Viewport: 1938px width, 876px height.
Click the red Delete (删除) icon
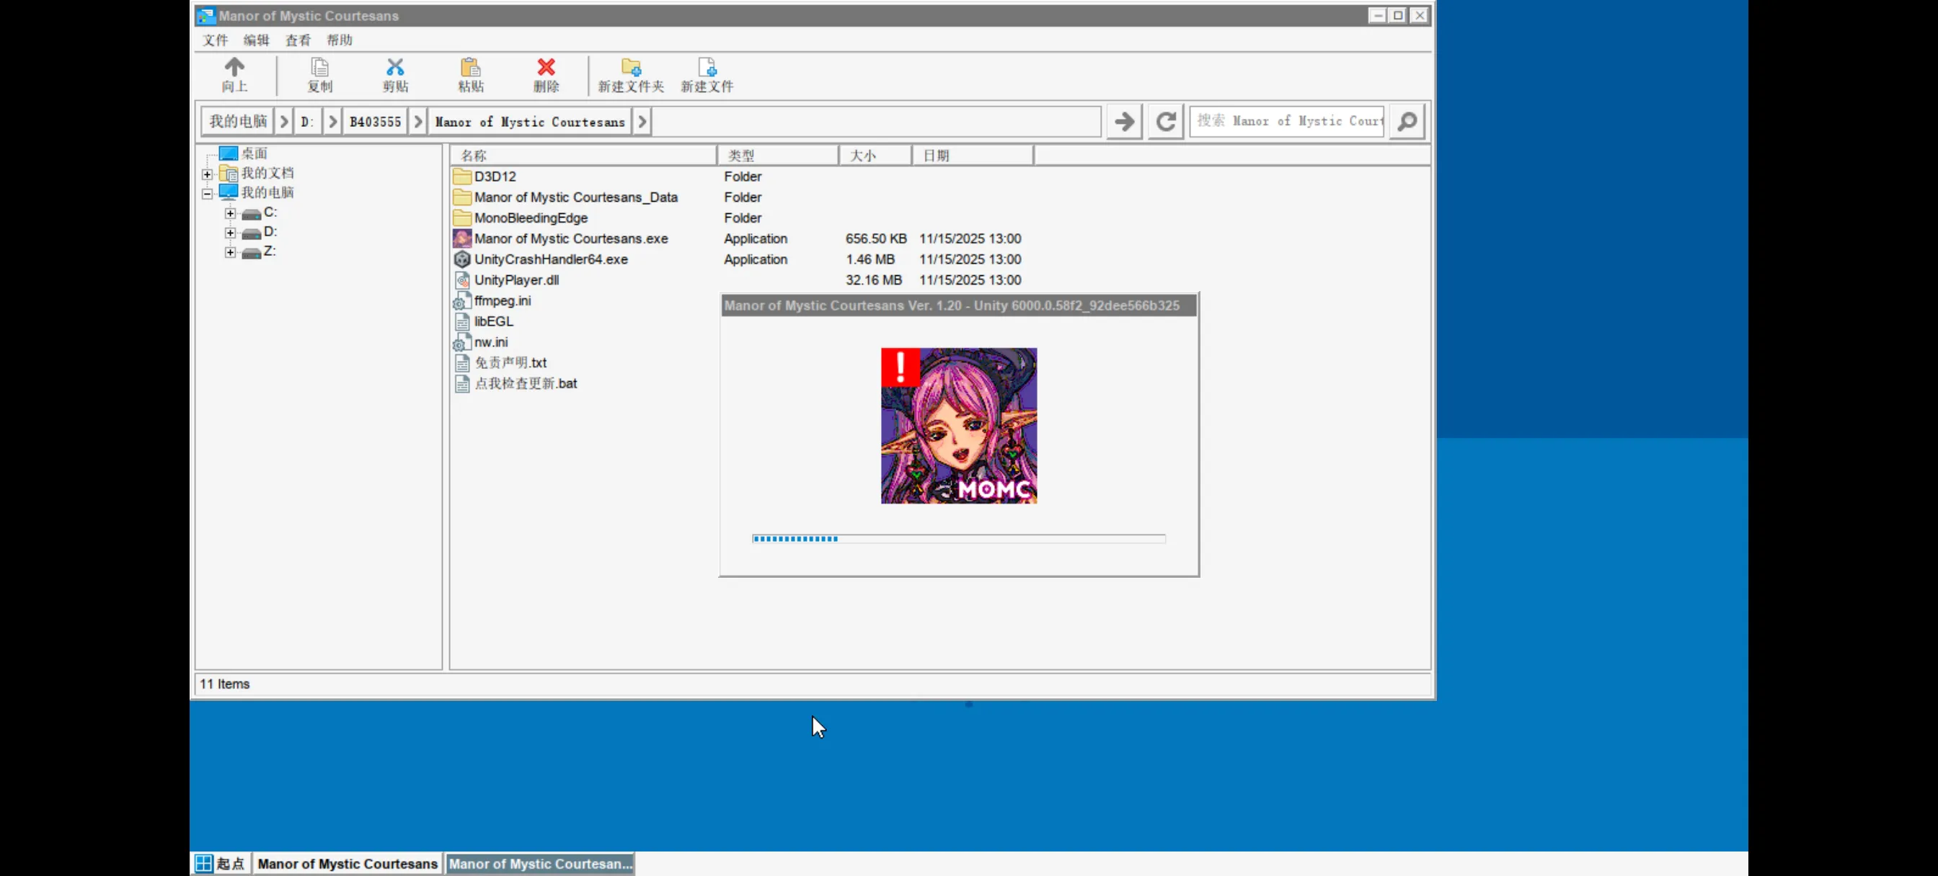coord(547,68)
